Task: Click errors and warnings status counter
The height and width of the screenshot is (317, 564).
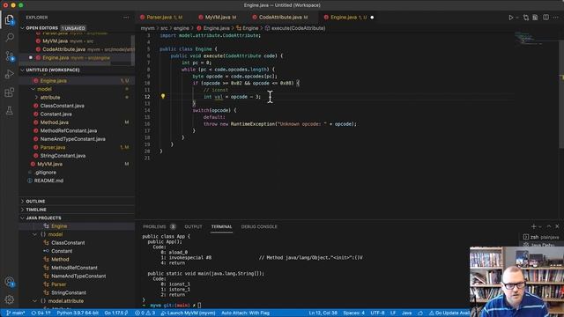Action: 145,313
